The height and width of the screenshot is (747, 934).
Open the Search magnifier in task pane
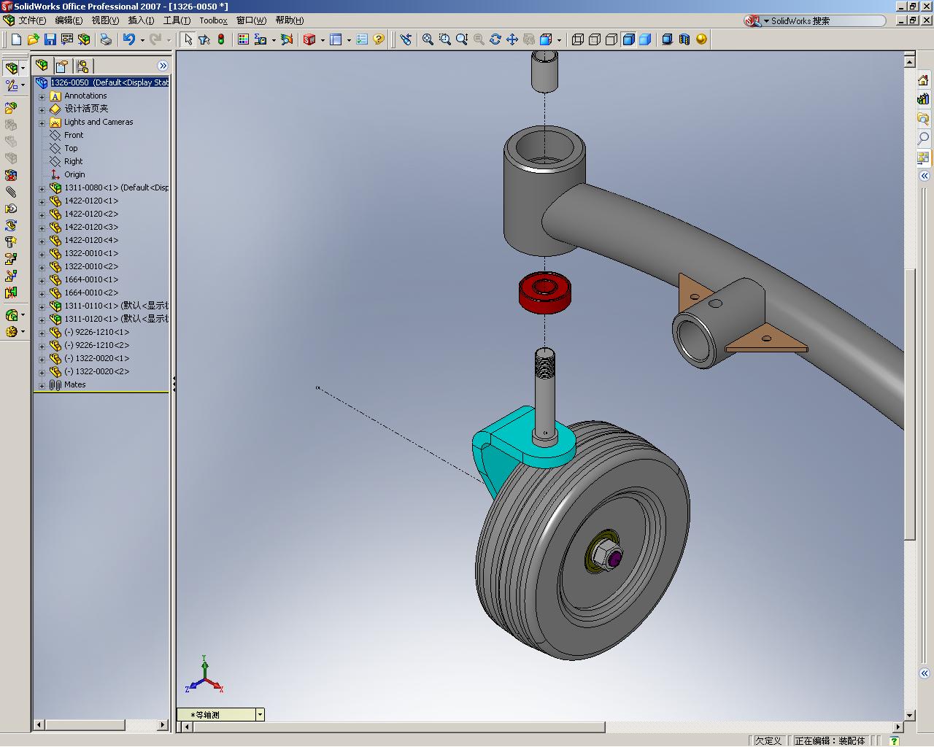point(924,137)
